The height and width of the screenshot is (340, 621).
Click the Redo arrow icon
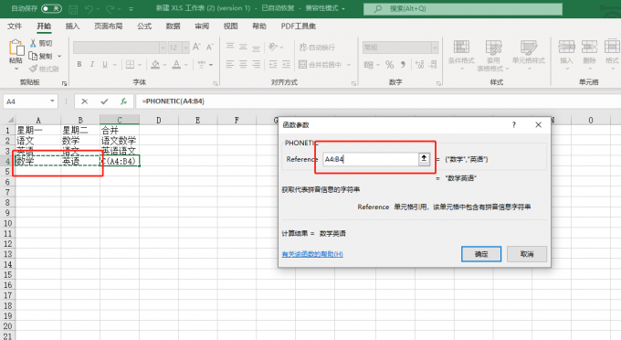tap(111, 9)
